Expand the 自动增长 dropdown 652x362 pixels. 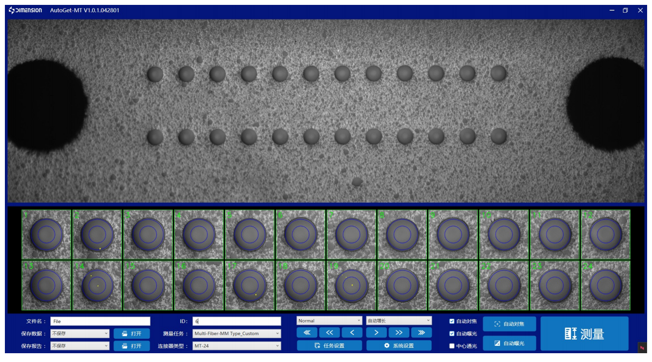[x=399, y=321]
